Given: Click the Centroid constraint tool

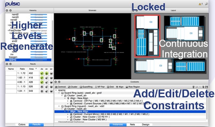Looking at the screenshot, I should point(60,87).
